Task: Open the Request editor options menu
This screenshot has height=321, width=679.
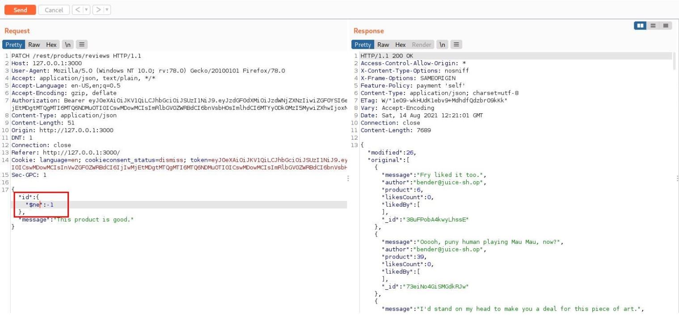Action: pos(81,45)
